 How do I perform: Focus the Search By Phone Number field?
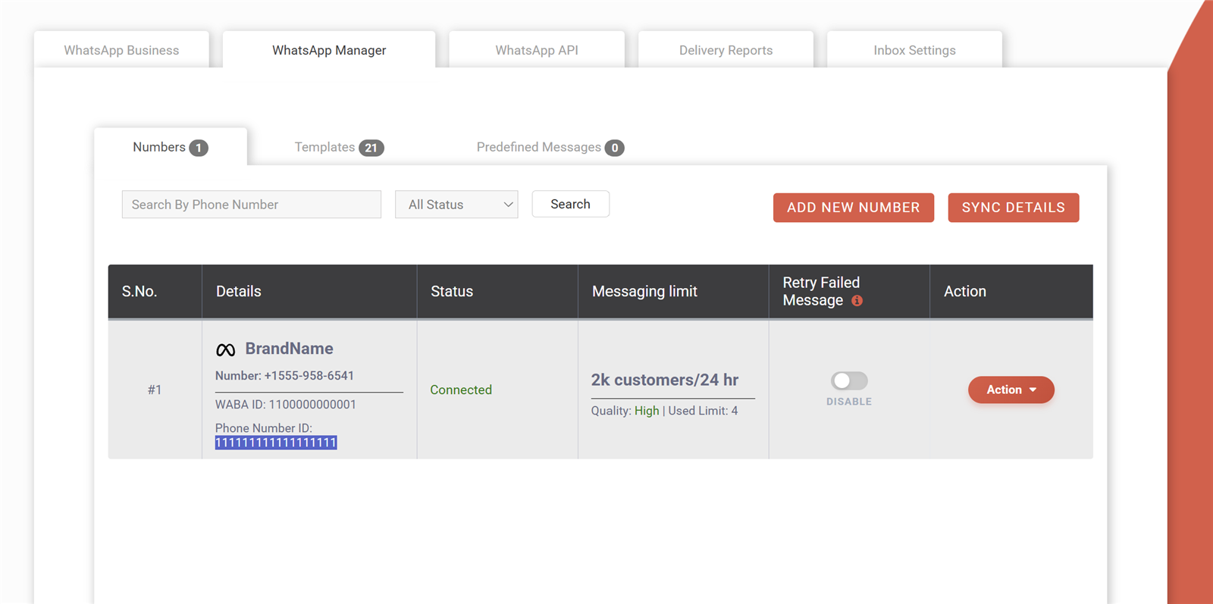point(252,205)
